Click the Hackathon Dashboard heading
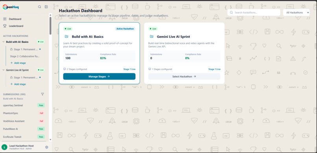Image resolution: width=317 pixels, height=153 pixels. pyautogui.click(x=81, y=11)
